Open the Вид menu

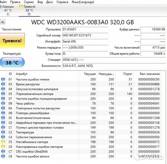point(40,2)
